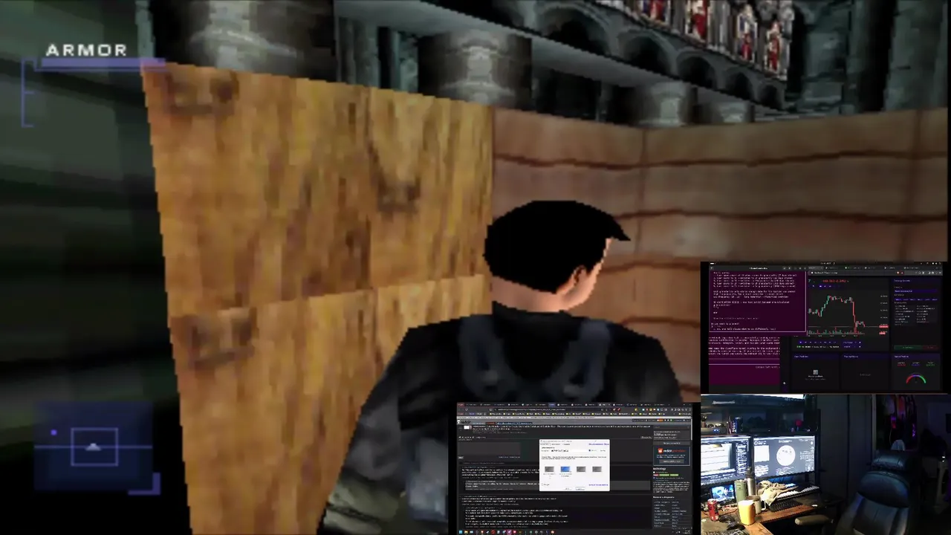Click the Reddit logo in the browser page
Image resolution: width=951 pixels, height=535 pixels.
coord(465,422)
